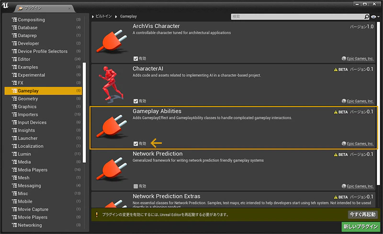Select the Experimental category
Viewport: 383px width, 234px height.
[x=44, y=75]
